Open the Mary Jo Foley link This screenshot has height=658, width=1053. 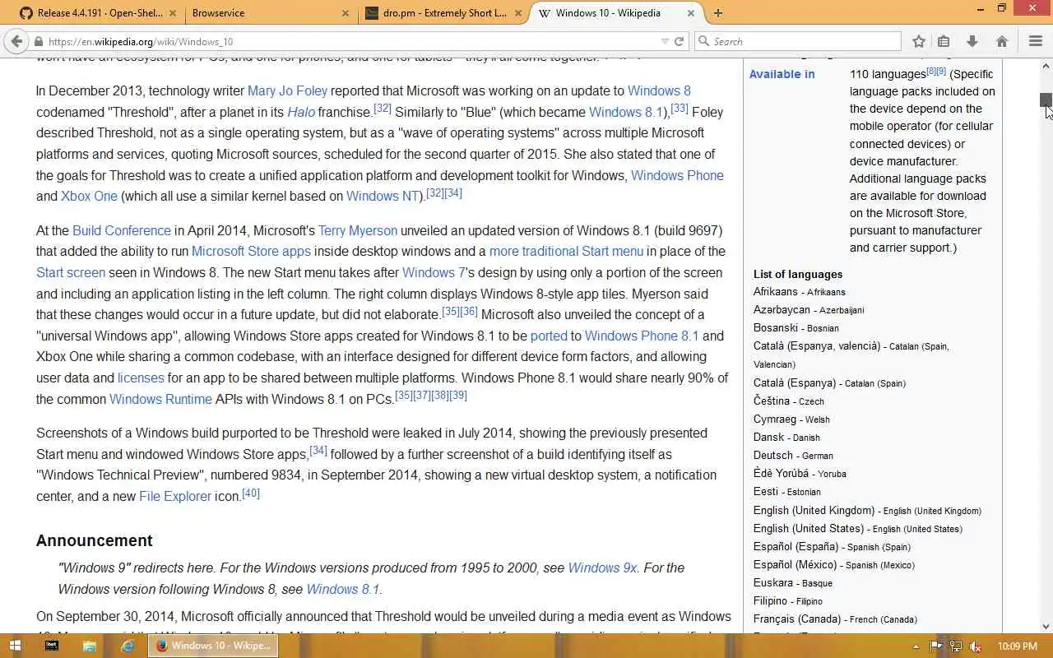287,90
